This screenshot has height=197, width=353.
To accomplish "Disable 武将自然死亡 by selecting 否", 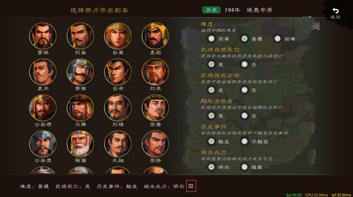I will [x=244, y=65].
